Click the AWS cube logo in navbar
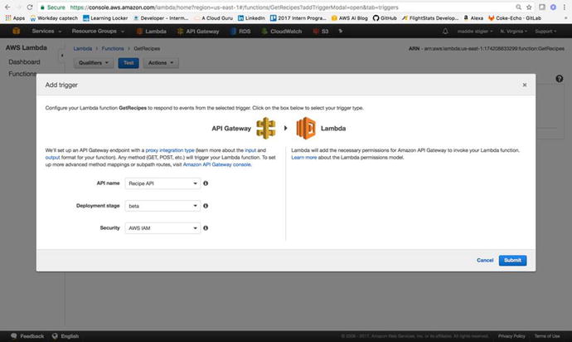572x342 pixels. (15, 31)
